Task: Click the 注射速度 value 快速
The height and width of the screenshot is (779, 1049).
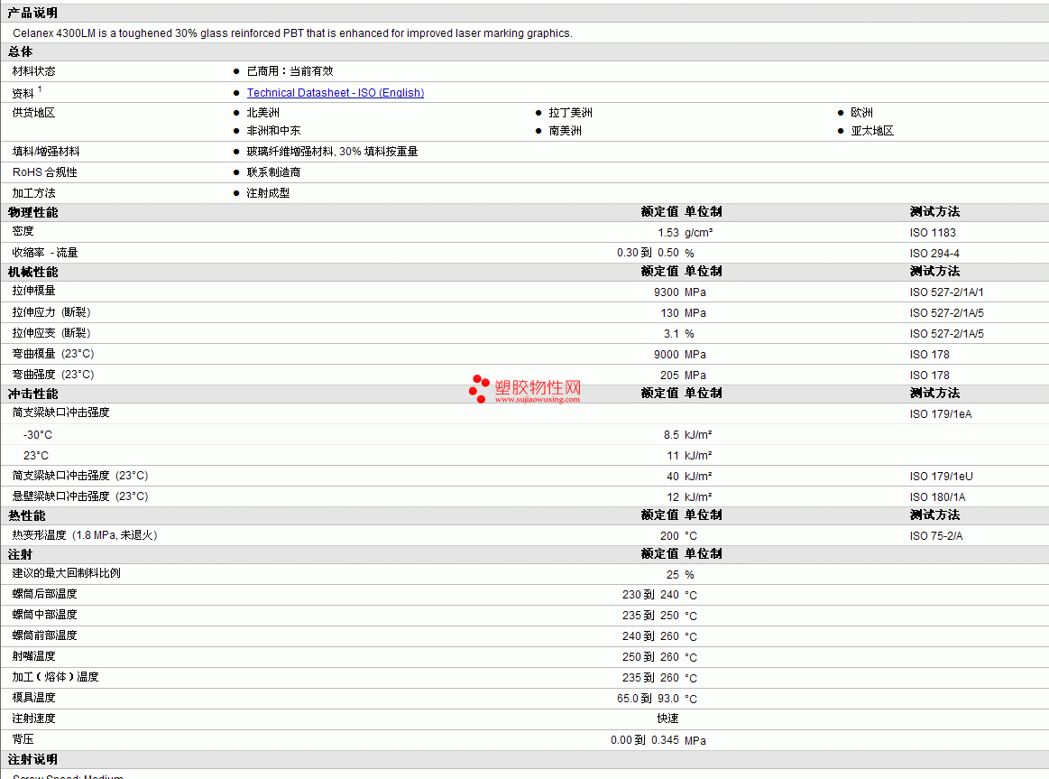Action: [667, 719]
